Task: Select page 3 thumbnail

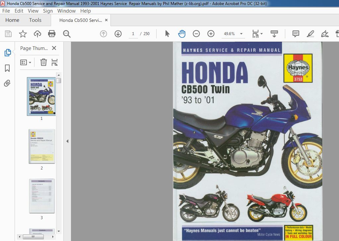Action: click(x=42, y=196)
